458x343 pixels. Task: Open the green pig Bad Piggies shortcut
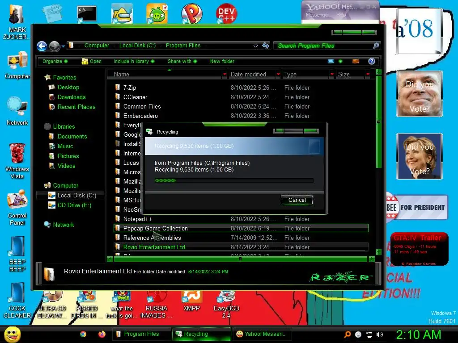pyautogui.click(x=157, y=13)
